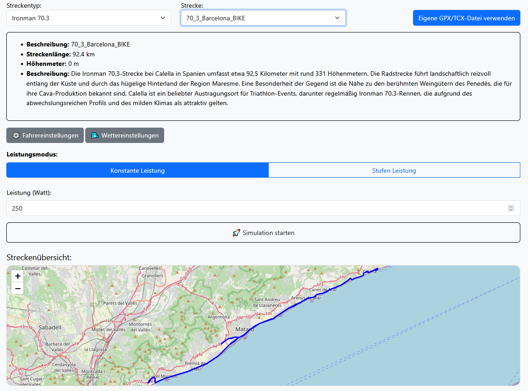Click the weather icon in Wettereinstellungen
Screen dimensions: 528x391
pos(95,135)
